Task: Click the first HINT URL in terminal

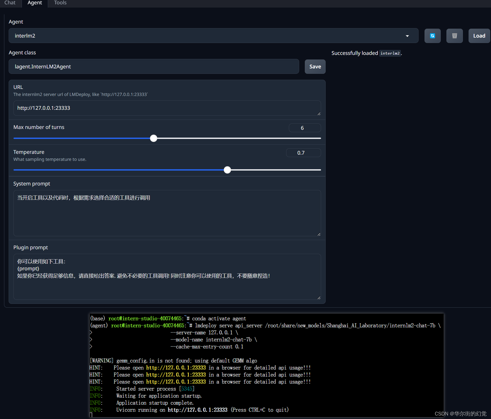Action: [176, 368]
